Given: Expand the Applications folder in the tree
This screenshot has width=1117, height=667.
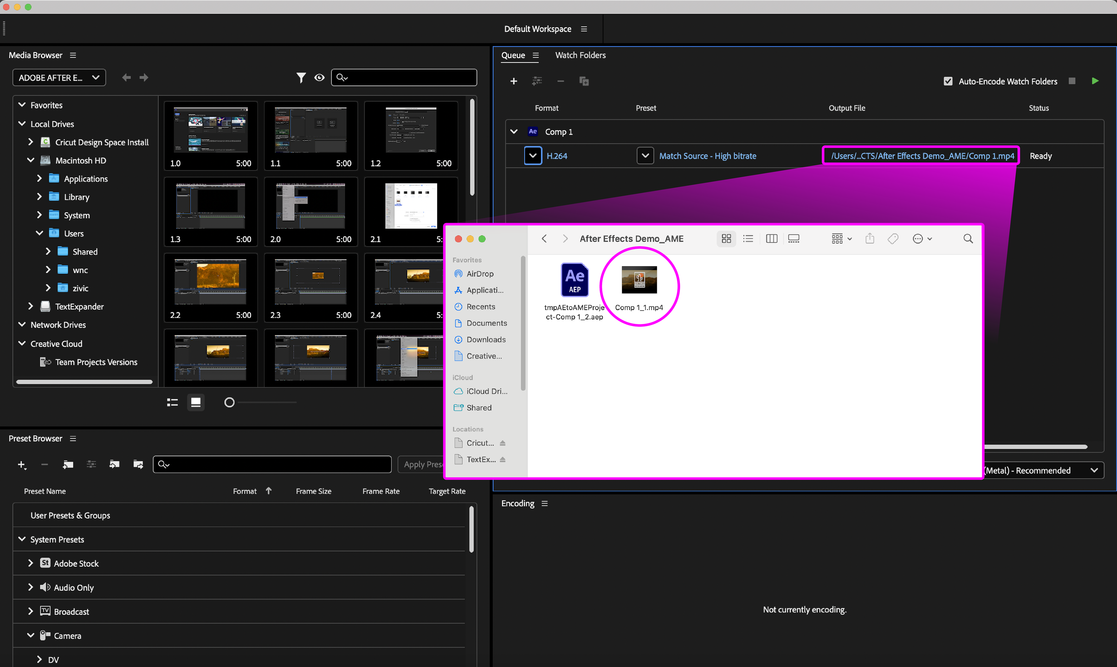Looking at the screenshot, I should [x=40, y=179].
